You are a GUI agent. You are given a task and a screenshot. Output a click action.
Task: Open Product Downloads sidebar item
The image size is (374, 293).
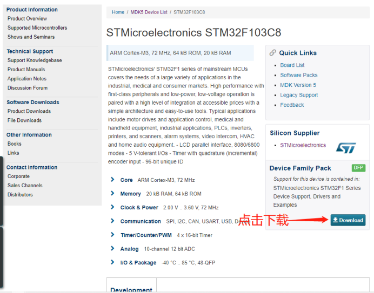[29, 111]
